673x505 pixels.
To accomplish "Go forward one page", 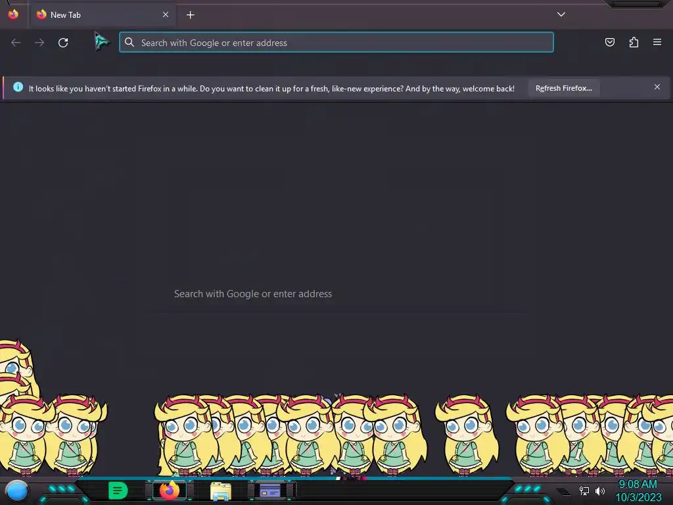I will pos(39,43).
